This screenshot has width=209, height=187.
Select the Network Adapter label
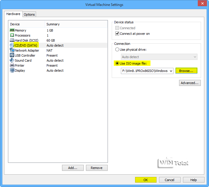click(x=27, y=50)
